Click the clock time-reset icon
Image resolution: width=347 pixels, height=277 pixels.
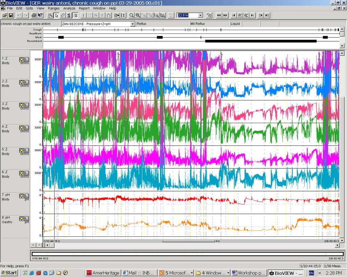click(x=209, y=15)
